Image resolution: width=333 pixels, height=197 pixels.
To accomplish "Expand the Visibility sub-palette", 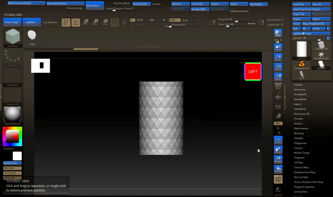I will tap(298, 138).
